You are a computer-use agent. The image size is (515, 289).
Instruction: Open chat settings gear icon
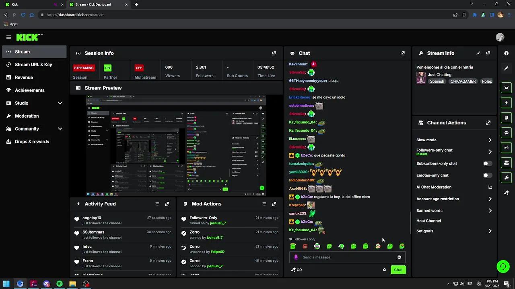pyautogui.click(x=384, y=270)
